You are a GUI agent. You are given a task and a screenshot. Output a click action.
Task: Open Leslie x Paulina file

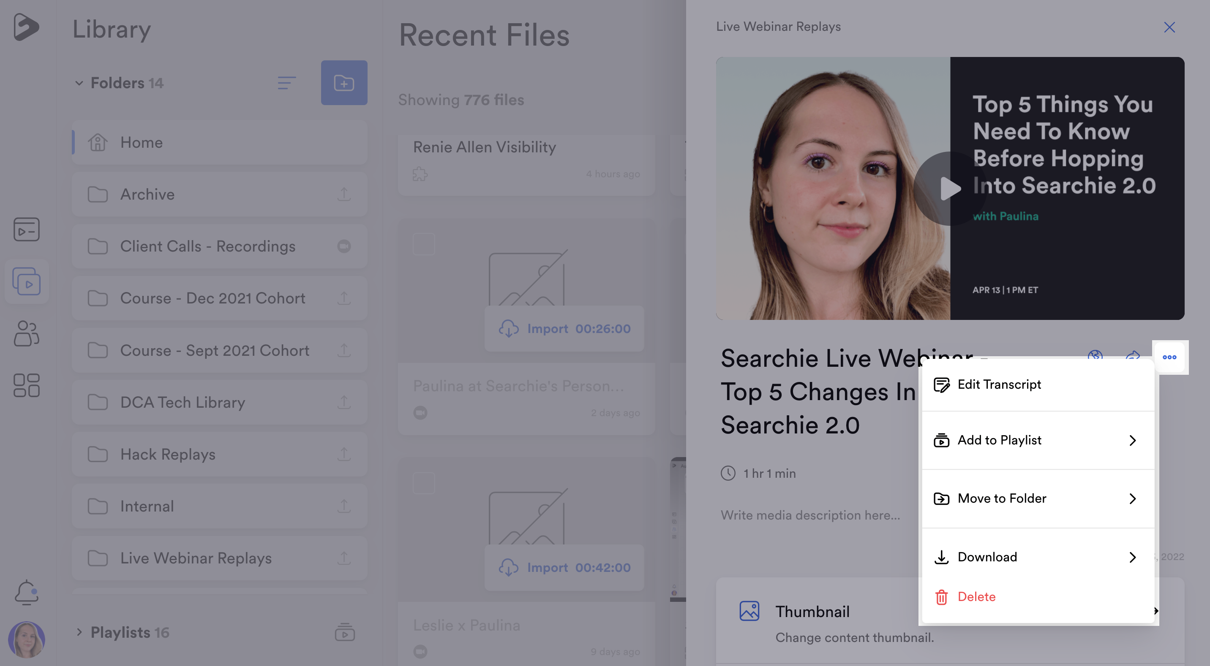pyautogui.click(x=466, y=625)
